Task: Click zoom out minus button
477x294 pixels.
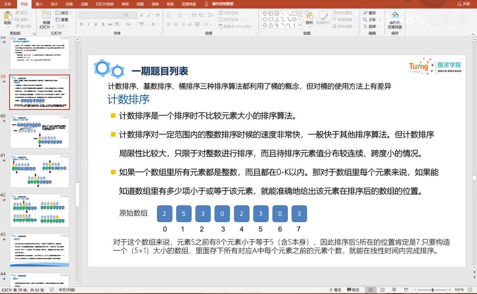Action: click(x=415, y=290)
